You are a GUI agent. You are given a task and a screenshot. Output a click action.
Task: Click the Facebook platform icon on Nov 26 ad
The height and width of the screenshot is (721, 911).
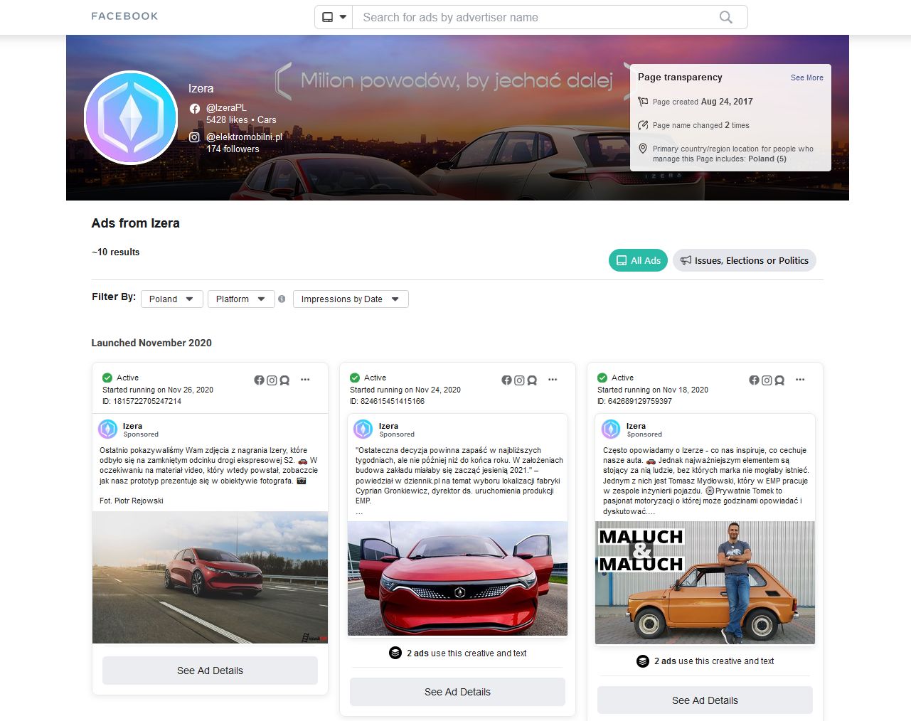click(x=260, y=380)
